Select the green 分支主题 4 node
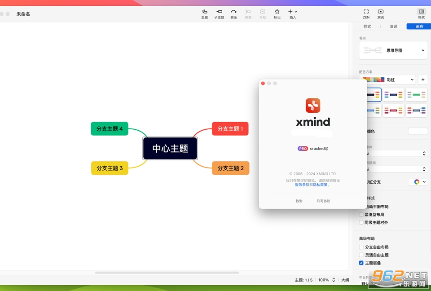 click(x=110, y=129)
